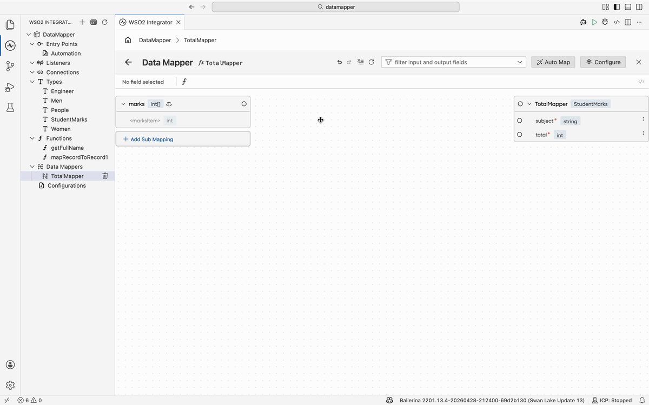
Task: Collapse the Functions section
Action: [32, 138]
